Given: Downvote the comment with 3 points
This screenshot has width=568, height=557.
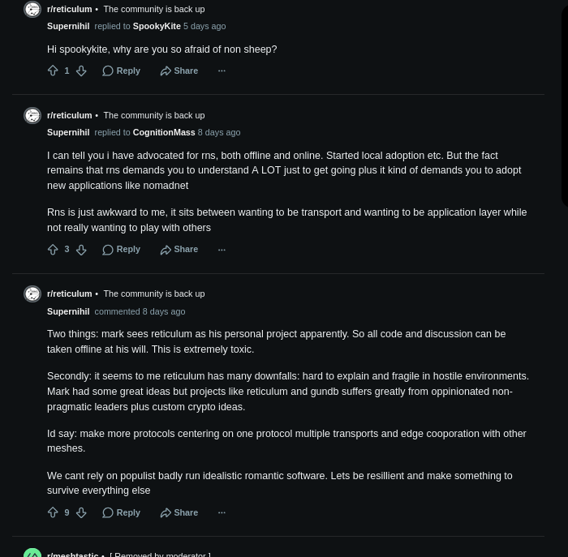Looking at the screenshot, I should coord(81,250).
